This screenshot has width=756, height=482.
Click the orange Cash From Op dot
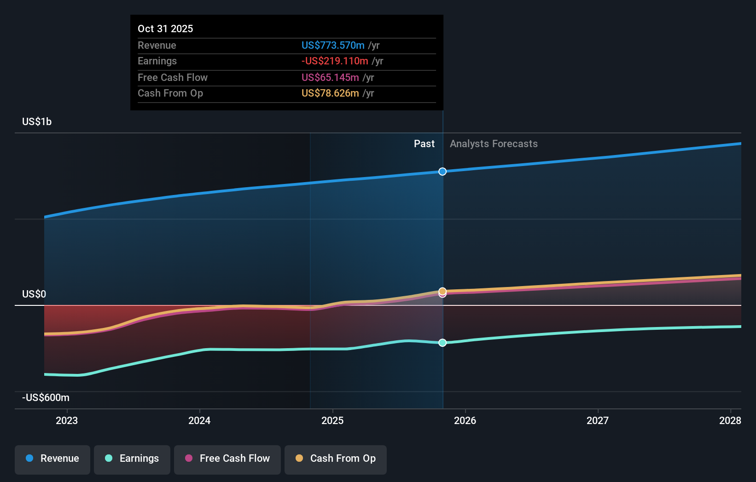(299, 459)
